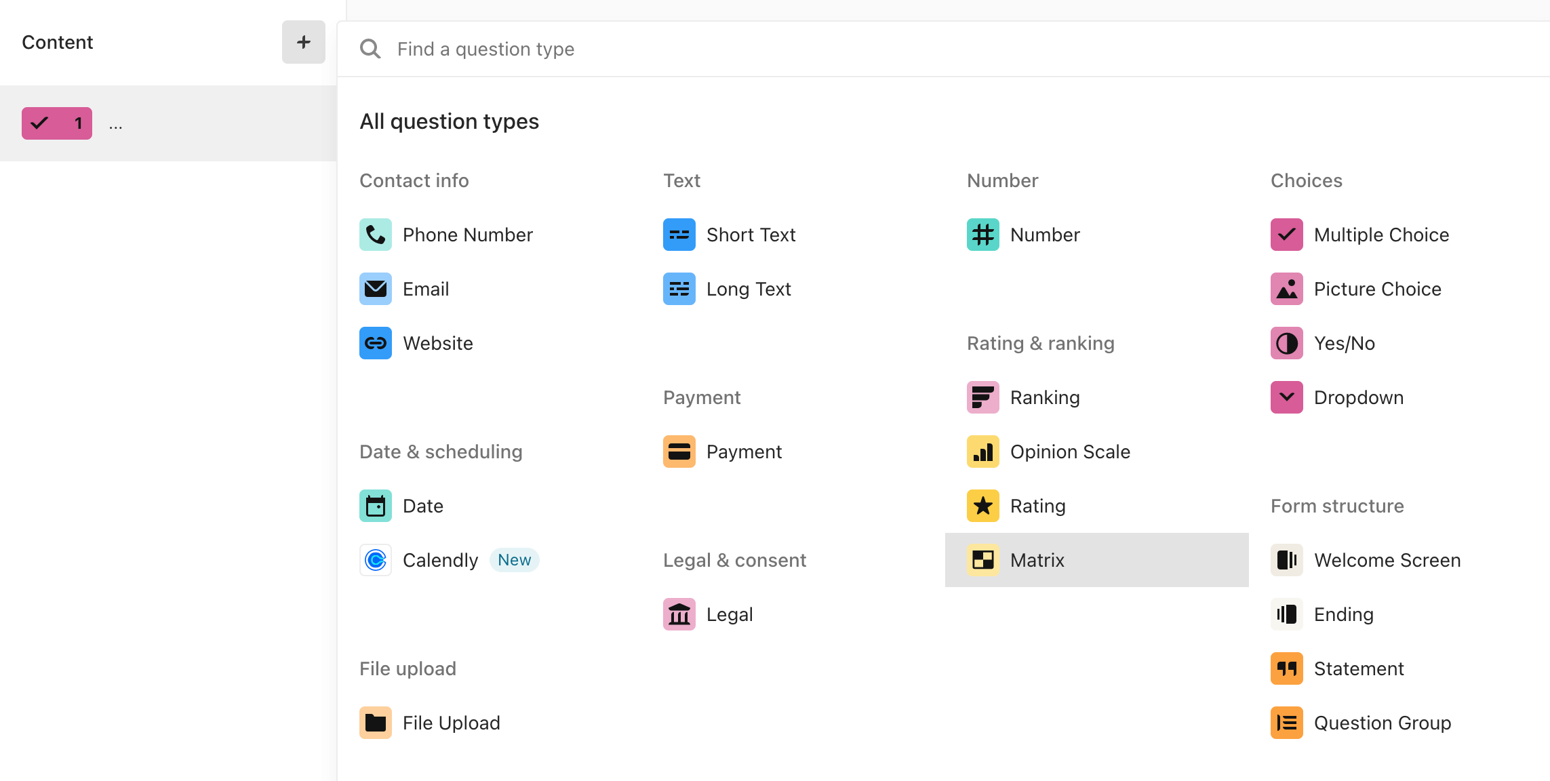Screen dimensions: 1550x781
Task: Click the Picture Choice image icon
Action: tap(1287, 289)
